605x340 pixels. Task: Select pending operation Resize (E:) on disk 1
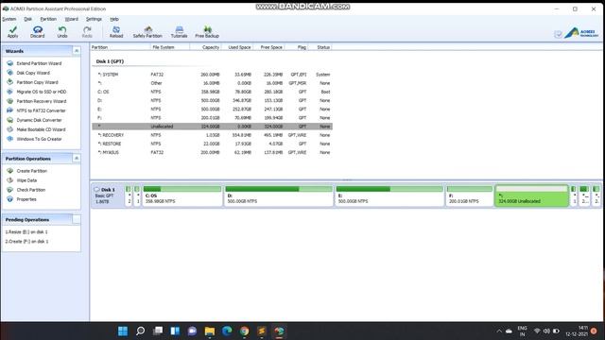point(26,232)
